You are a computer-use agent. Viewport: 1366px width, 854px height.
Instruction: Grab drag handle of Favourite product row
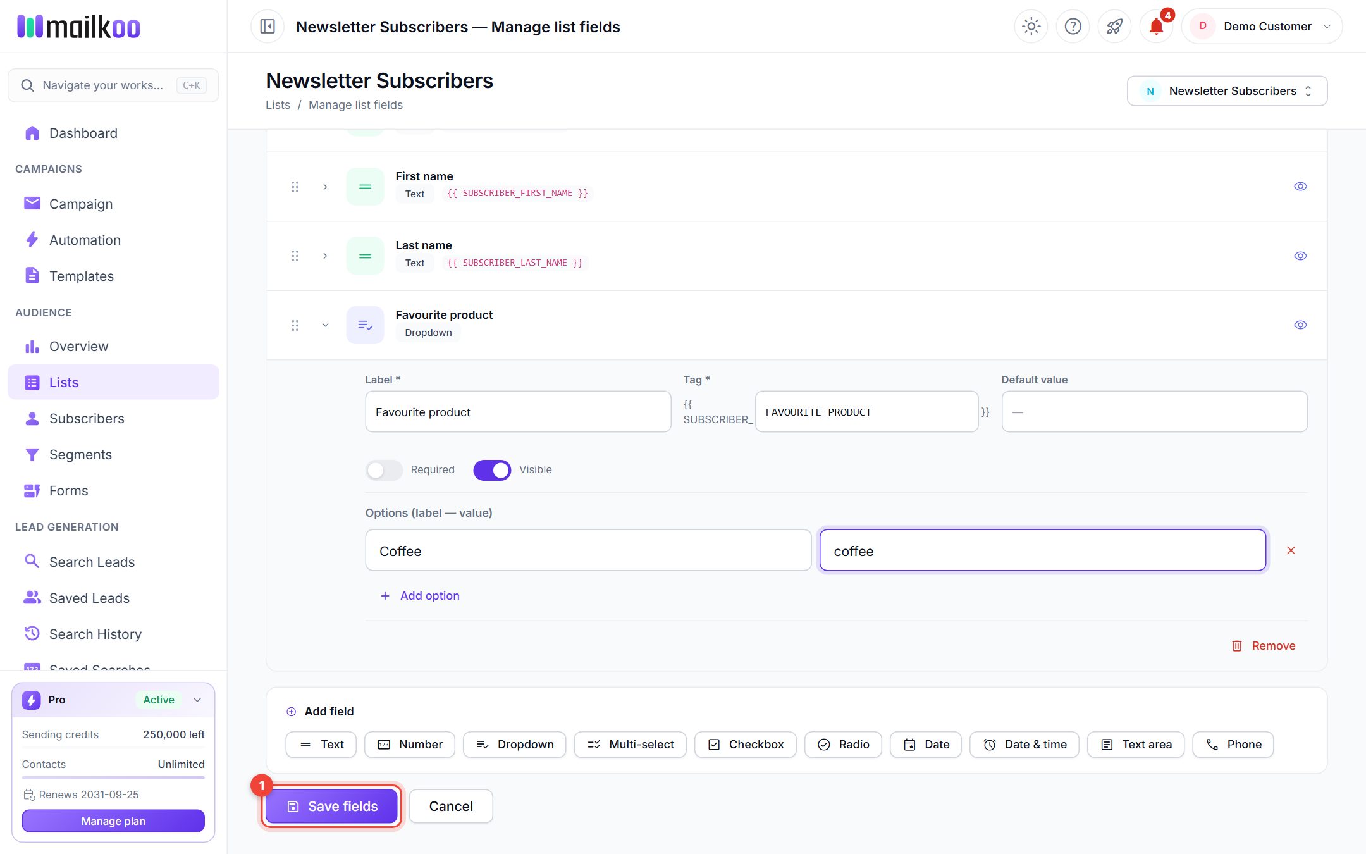coord(295,325)
